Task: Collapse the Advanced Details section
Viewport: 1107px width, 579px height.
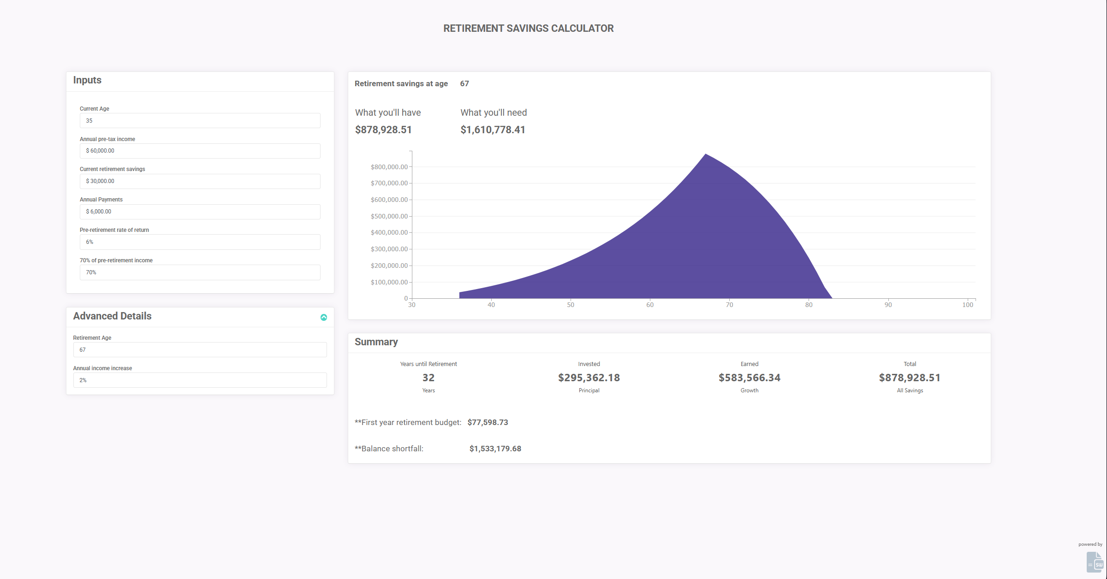Action: (324, 317)
